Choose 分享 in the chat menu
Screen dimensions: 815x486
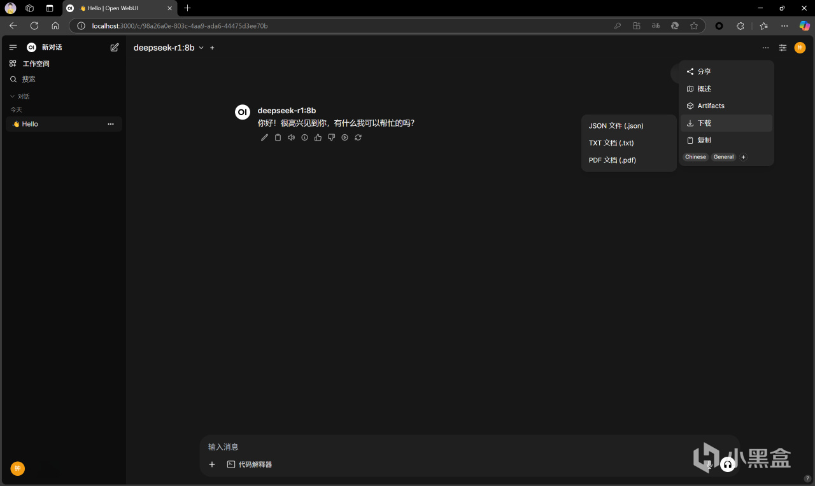point(726,72)
